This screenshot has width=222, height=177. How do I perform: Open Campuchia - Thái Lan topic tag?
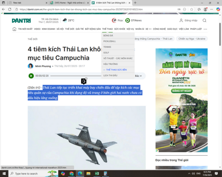(x=154, y=39)
